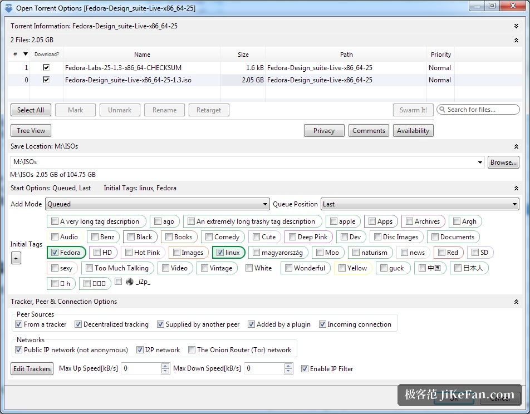Check the 日本人 tag
This screenshot has width=530, height=414.
tap(458, 268)
